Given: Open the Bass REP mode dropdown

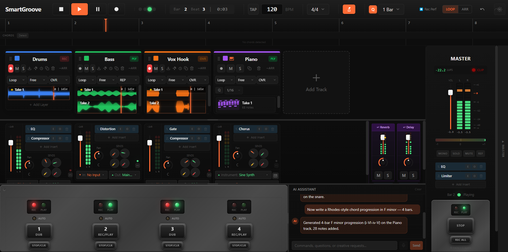Looking at the screenshot, I should coord(128,80).
